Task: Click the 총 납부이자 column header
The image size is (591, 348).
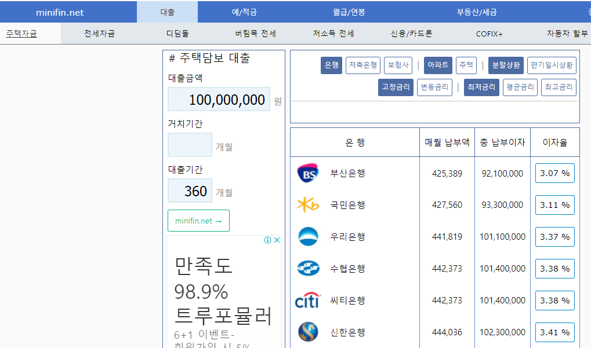Action: click(502, 142)
